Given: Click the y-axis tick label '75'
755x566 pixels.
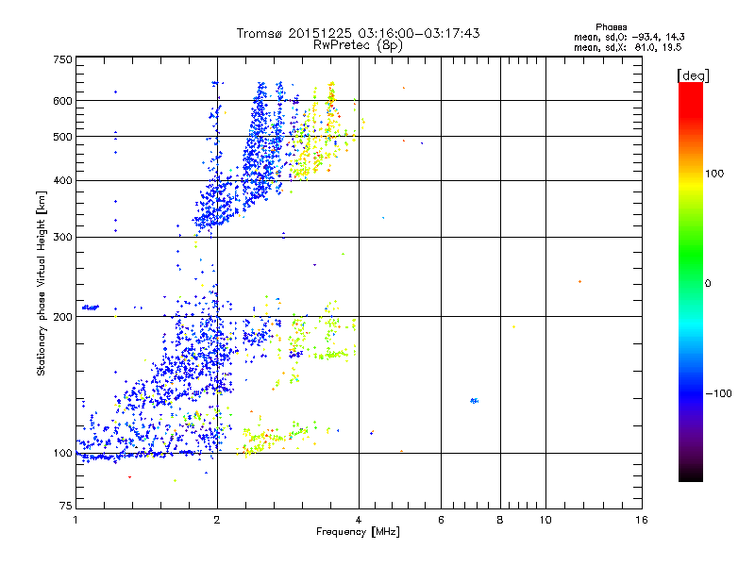Looking at the screenshot, I should (x=66, y=506).
